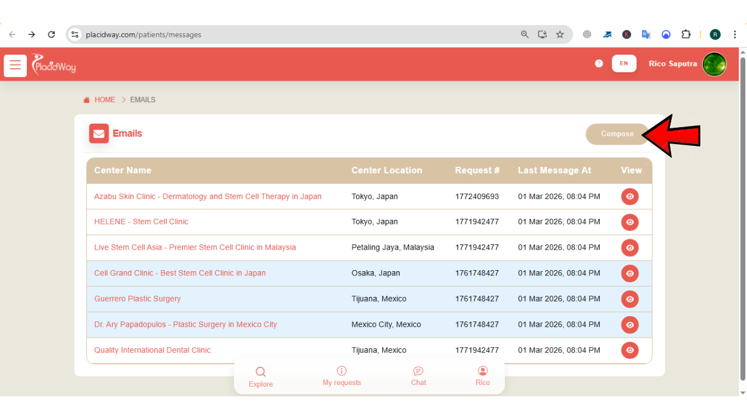View messages from Azabu Skin Clinic row

[630, 197]
